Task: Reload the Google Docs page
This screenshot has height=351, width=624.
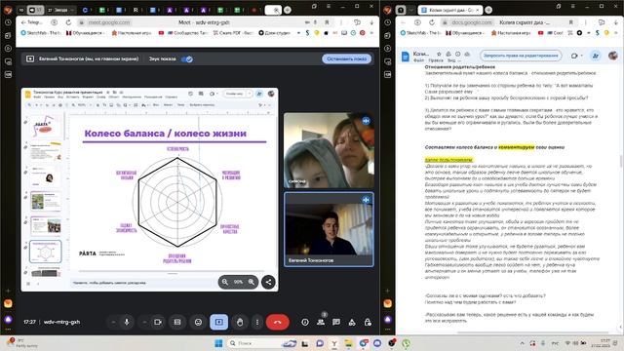Action: (432, 22)
